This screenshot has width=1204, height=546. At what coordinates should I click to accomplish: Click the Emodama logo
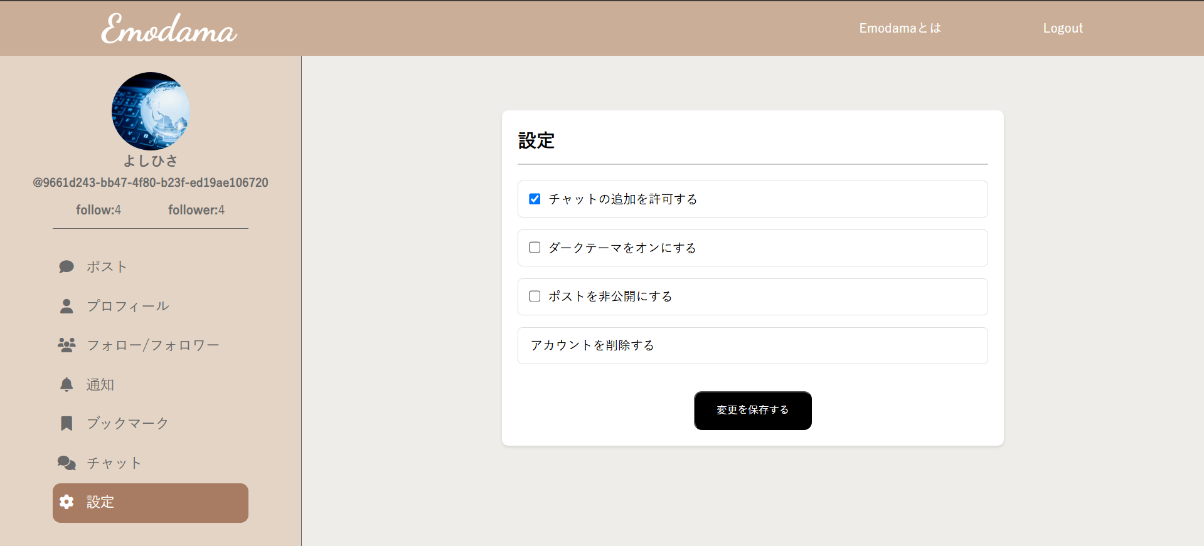(x=169, y=29)
